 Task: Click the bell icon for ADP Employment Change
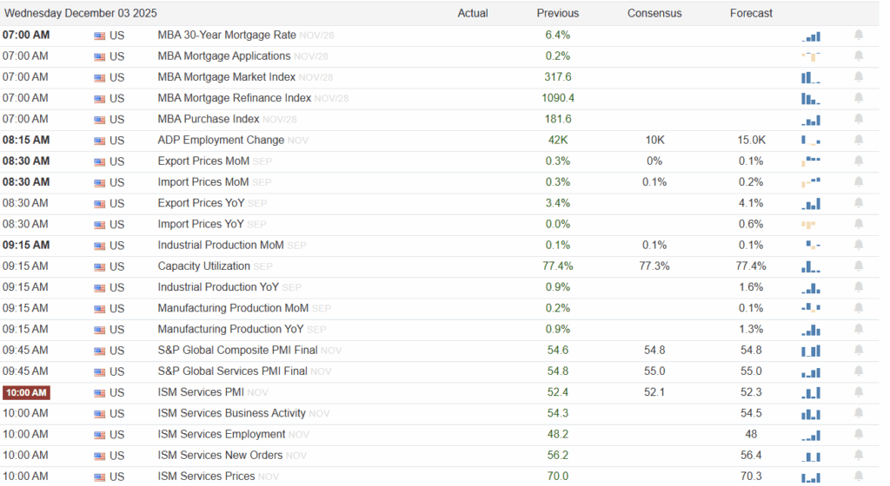click(859, 140)
